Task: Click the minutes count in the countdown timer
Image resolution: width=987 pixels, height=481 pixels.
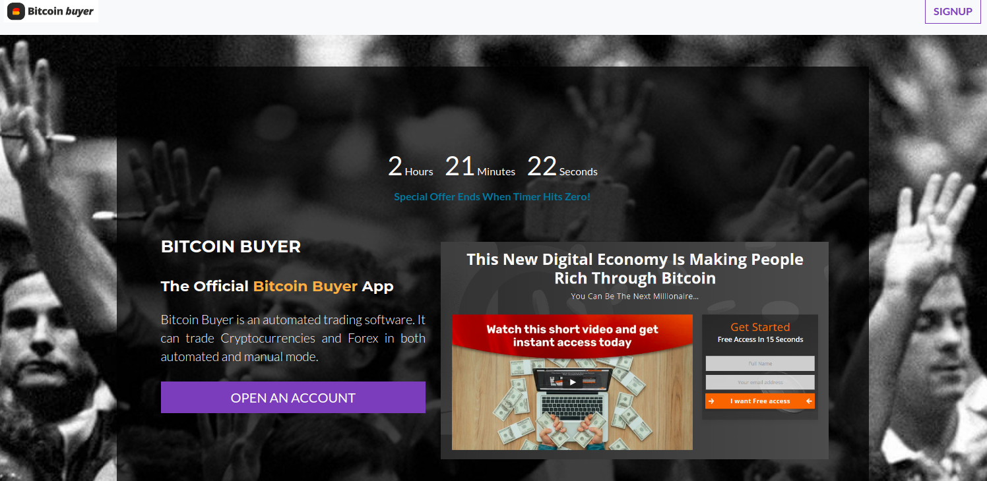Action: [x=460, y=166]
